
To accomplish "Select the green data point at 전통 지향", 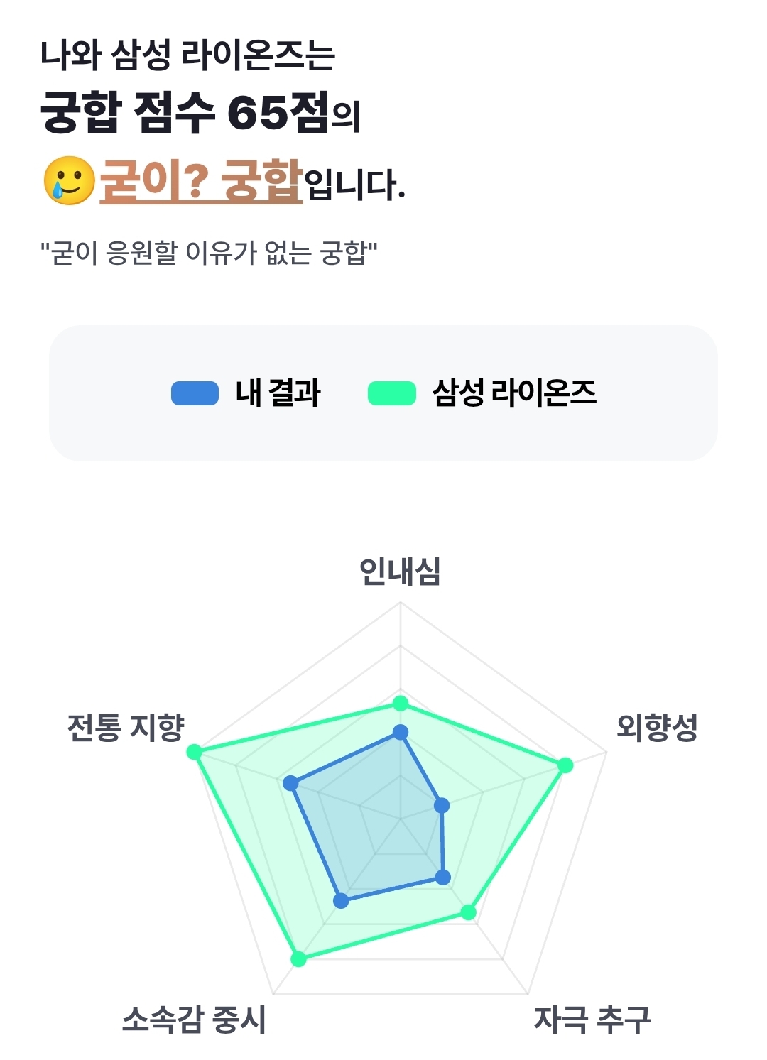I will pos(194,751).
